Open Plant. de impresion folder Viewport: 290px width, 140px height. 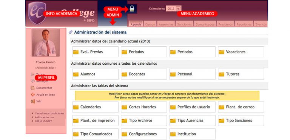(x=95, y=120)
